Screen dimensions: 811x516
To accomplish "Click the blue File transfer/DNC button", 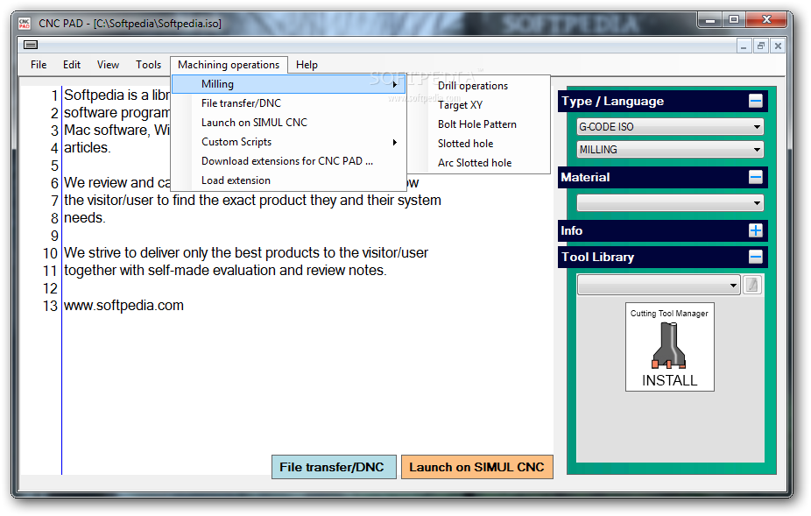I will [334, 467].
